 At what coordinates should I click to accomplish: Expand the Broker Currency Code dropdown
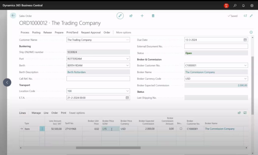(x=245, y=79)
